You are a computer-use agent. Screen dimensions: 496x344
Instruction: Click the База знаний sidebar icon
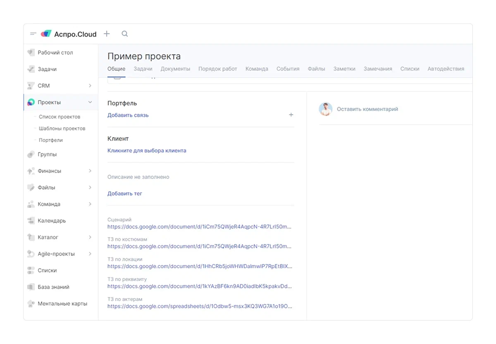click(31, 287)
